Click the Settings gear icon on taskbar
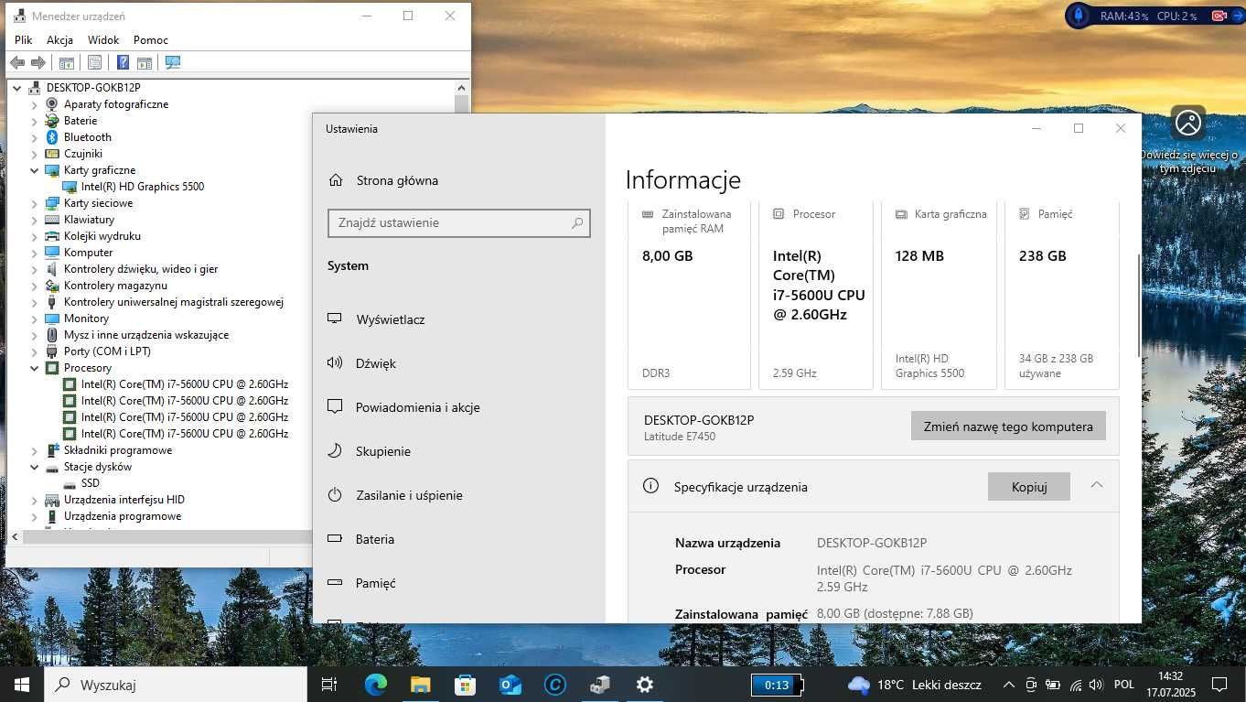The width and height of the screenshot is (1246, 702). [x=644, y=685]
